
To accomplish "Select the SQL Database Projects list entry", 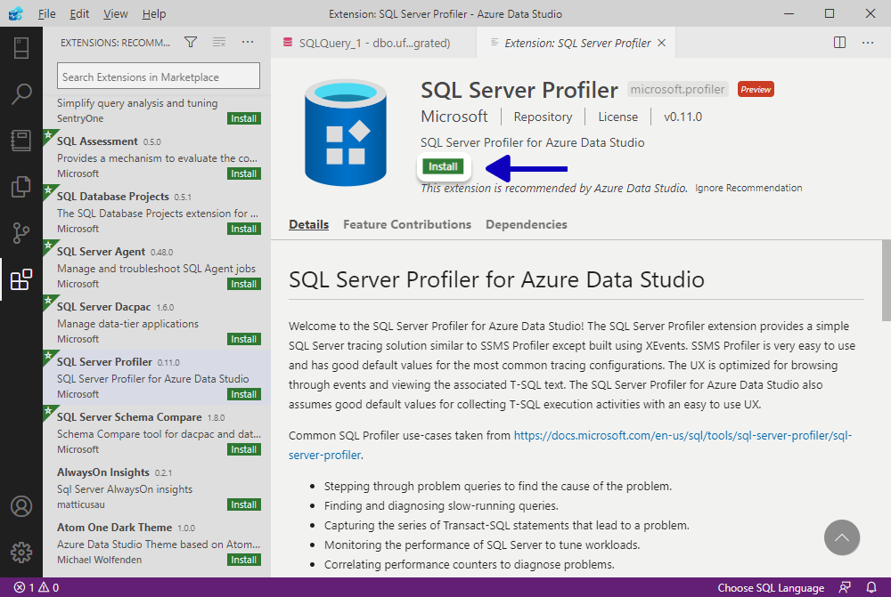I will [156, 213].
